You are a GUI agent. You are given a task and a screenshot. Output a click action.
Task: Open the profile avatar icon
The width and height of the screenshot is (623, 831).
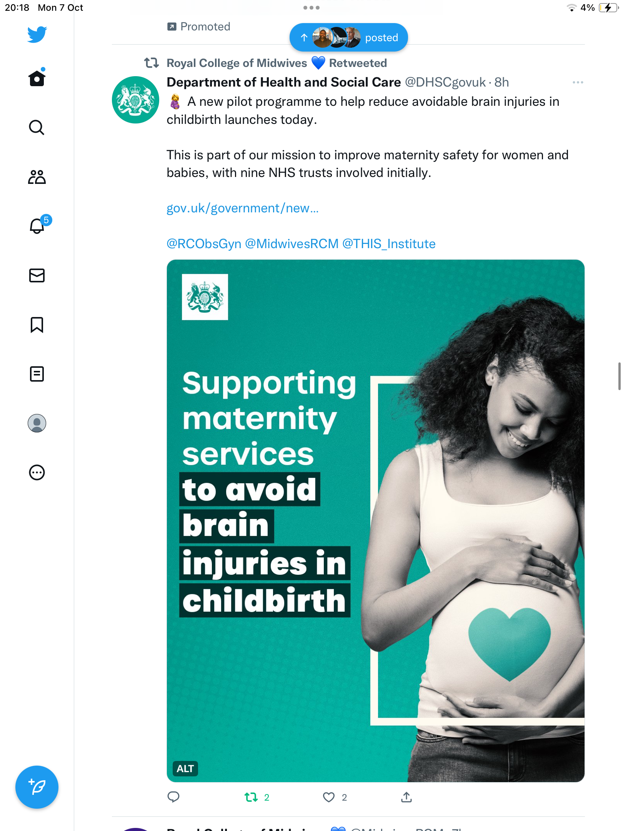click(37, 423)
